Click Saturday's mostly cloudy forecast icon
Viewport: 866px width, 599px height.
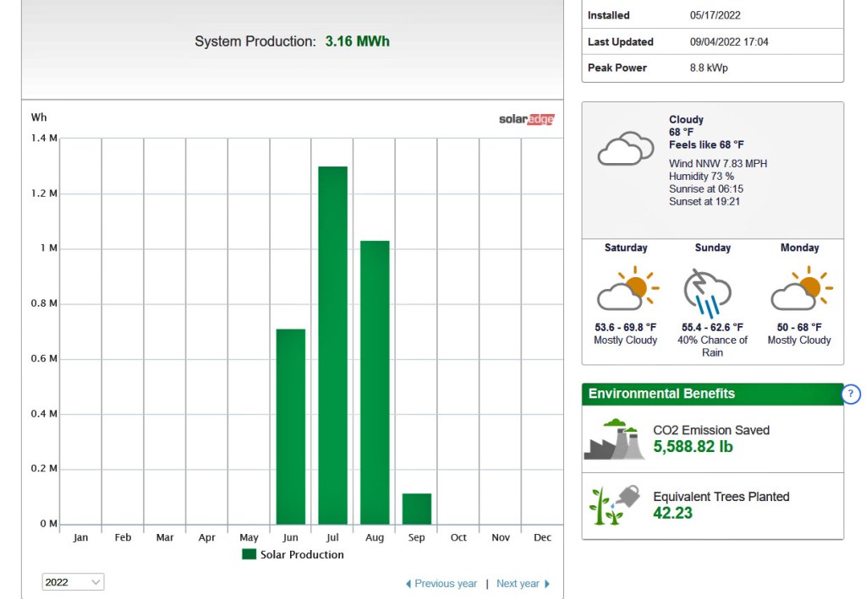626,290
